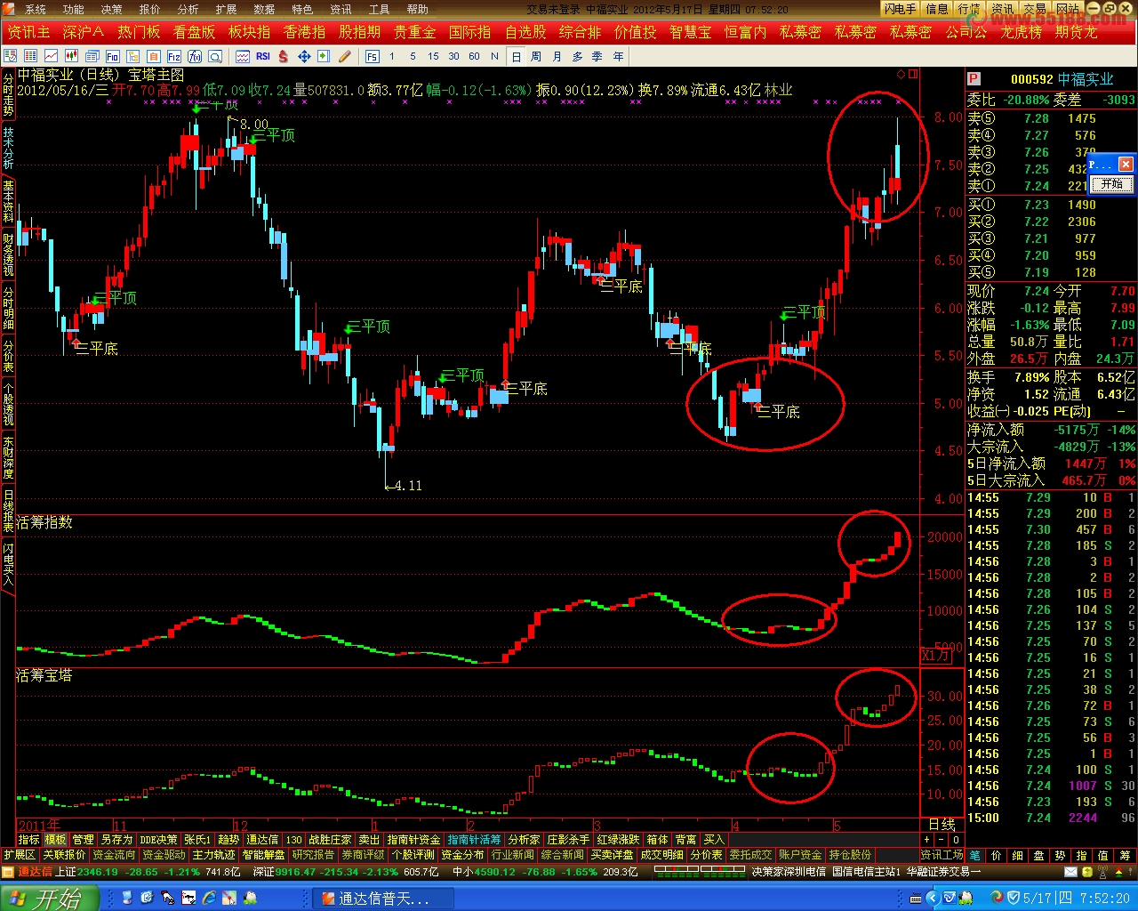The height and width of the screenshot is (911, 1138).
Task: Open the 帮助 menu
Action: click(417, 9)
